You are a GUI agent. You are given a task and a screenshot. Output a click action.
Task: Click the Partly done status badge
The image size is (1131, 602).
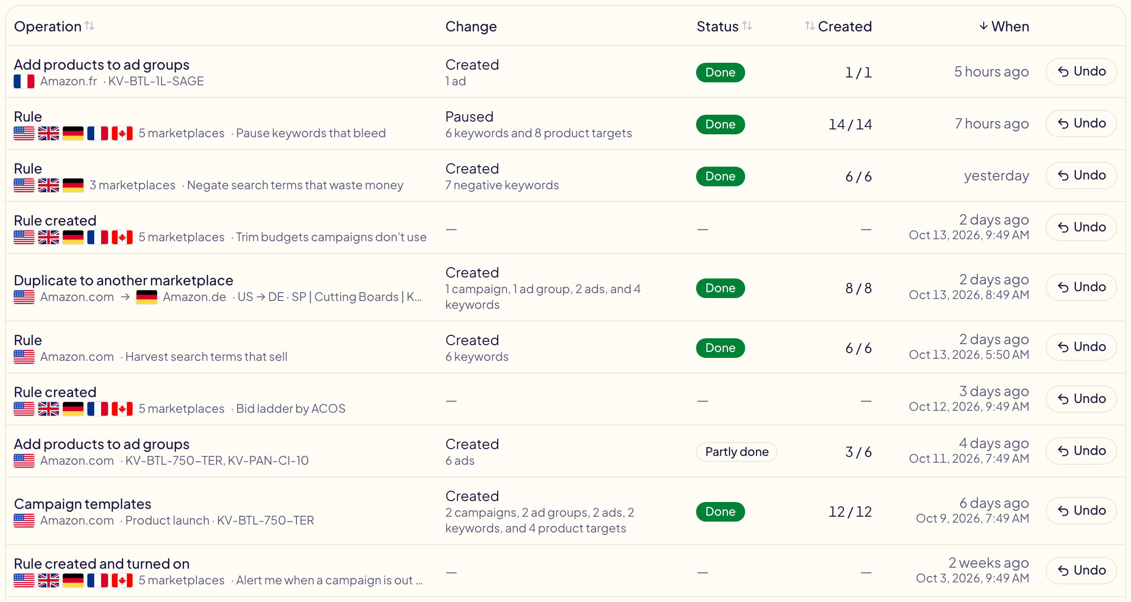(x=737, y=452)
